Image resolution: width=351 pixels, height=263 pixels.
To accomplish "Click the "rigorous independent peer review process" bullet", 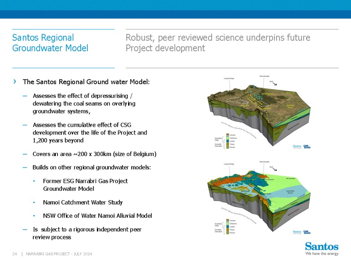I will point(87,233).
